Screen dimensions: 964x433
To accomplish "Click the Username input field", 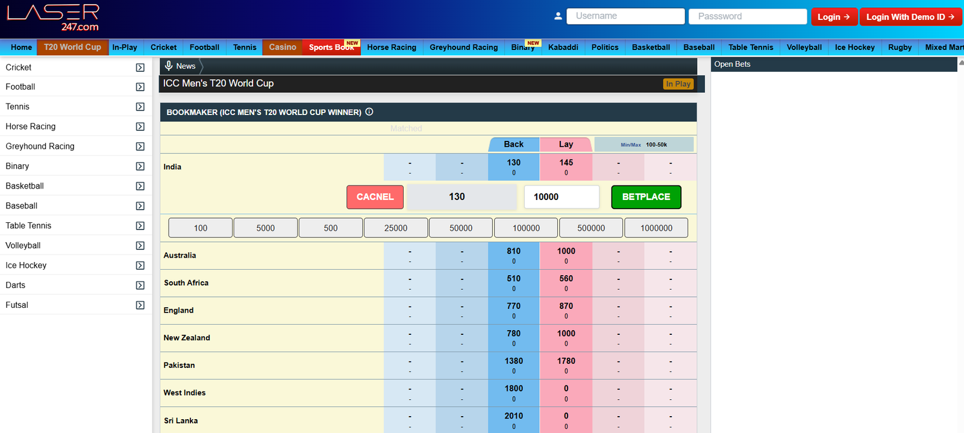I will 625,16.
